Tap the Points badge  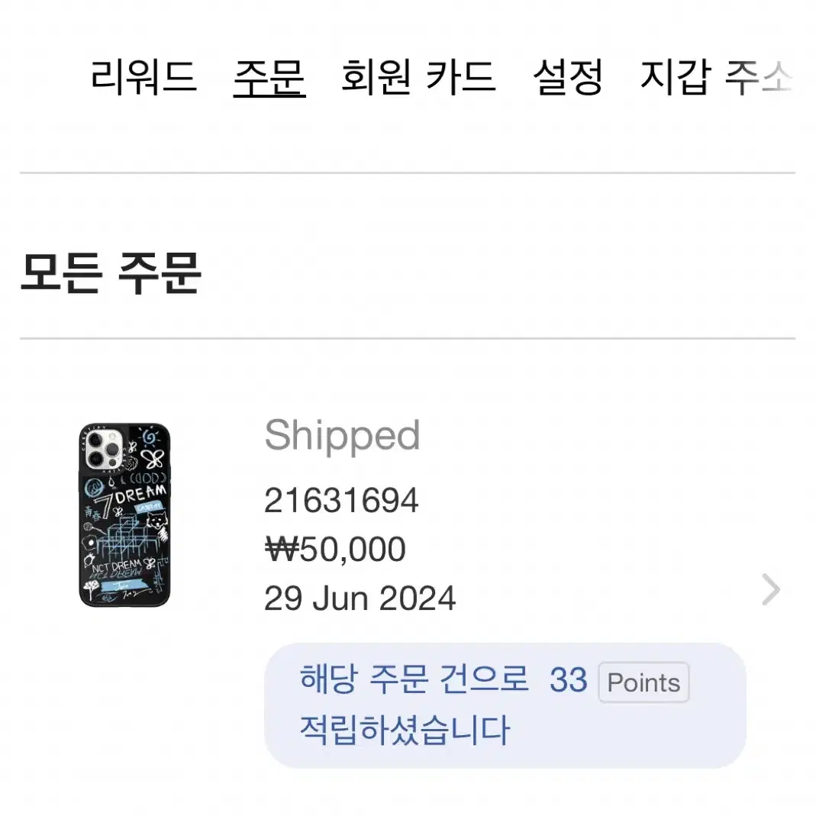coord(643,682)
